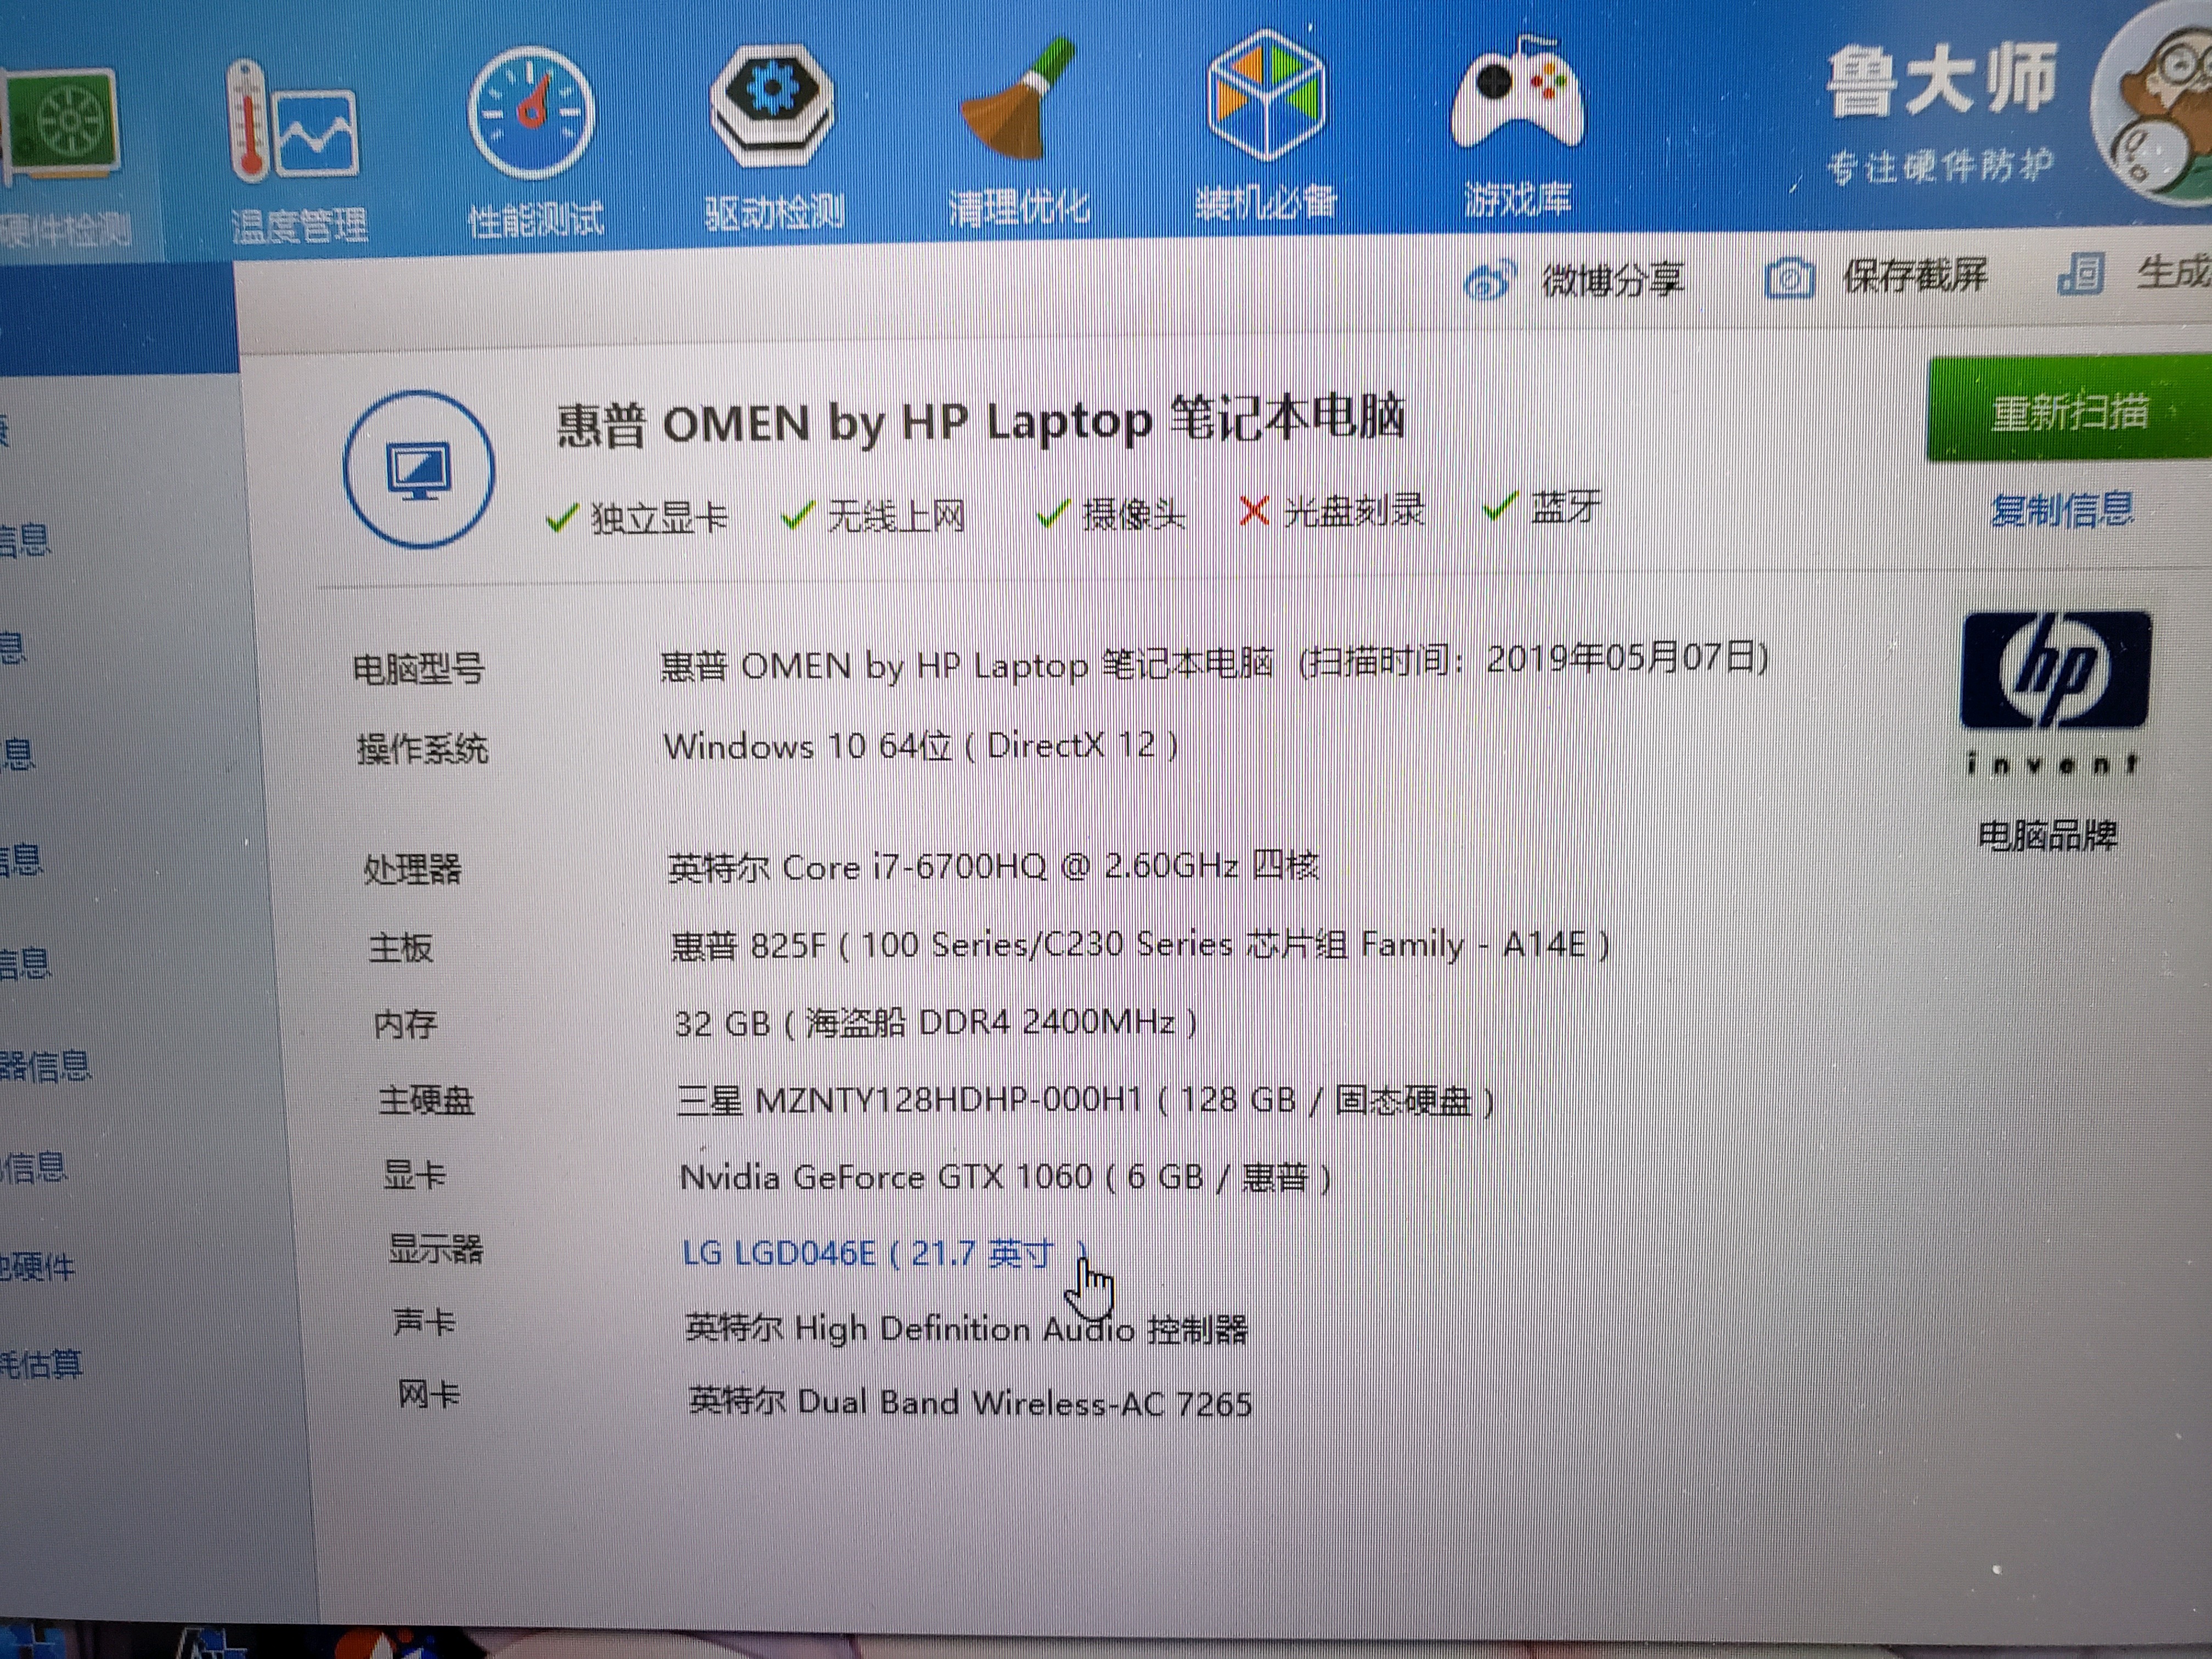Click the 微博分享 Weibo share icon

click(1489, 281)
